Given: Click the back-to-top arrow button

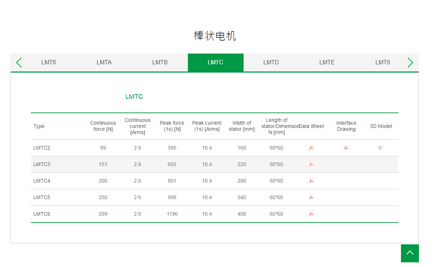Looking at the screenshot, I should tap(410, 253).
